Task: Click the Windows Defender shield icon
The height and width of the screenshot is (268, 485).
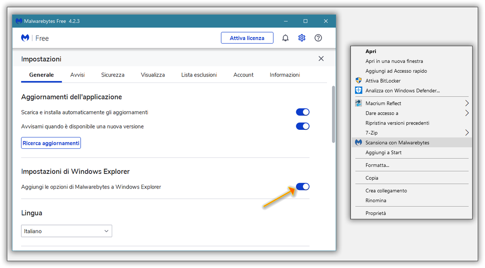Action: coord(358,90)
